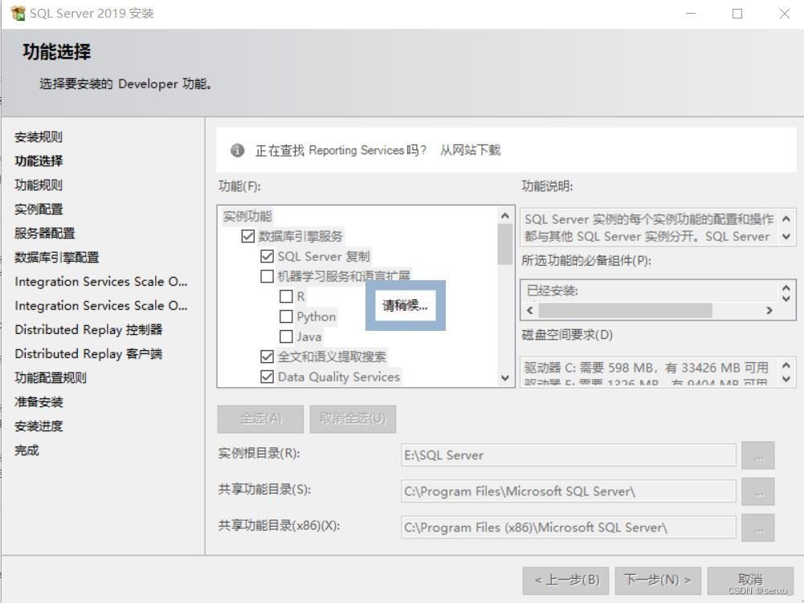
Task: Enable 机器学习服务和语言扩展 checkbox
Action: click(267, 276)
